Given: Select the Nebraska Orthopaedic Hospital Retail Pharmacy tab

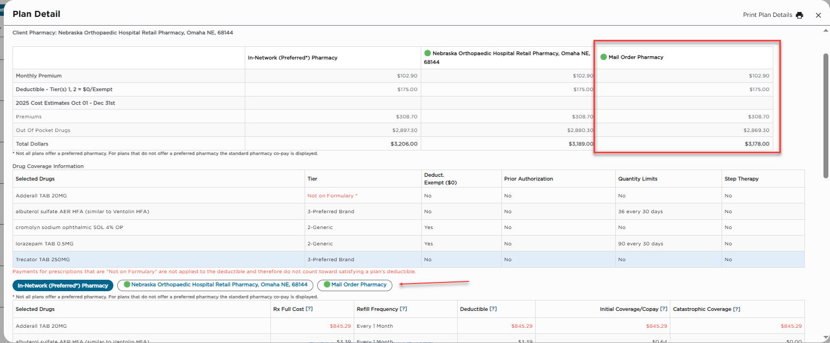Looking at the screenshot, I should pyautogui.click(x=215, y=285).
